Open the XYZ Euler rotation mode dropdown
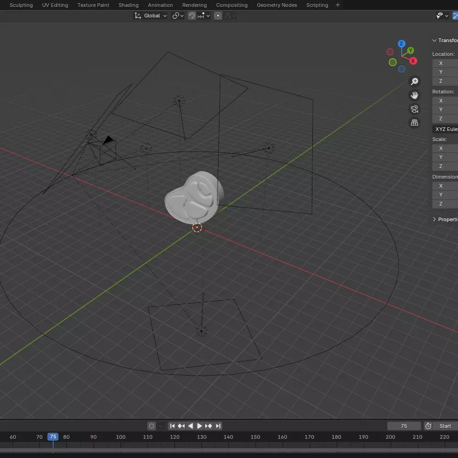Screen dimensions: 458x458 pos(445,129)
